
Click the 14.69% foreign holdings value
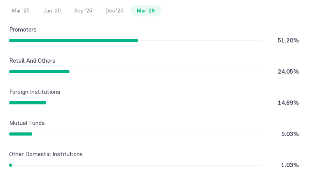coord(288,103)
